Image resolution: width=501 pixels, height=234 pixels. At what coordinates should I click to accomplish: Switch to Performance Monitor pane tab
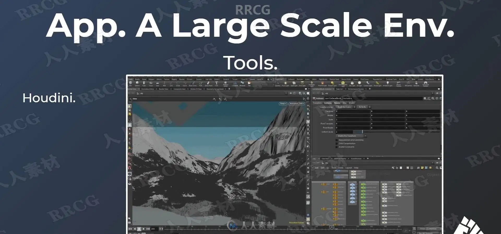pyautogui.click(x=356, y=89)
